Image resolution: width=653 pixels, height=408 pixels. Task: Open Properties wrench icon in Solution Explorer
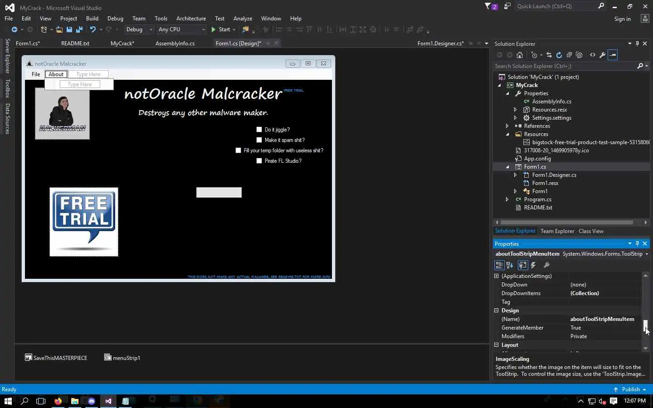(x=603, y=55)
